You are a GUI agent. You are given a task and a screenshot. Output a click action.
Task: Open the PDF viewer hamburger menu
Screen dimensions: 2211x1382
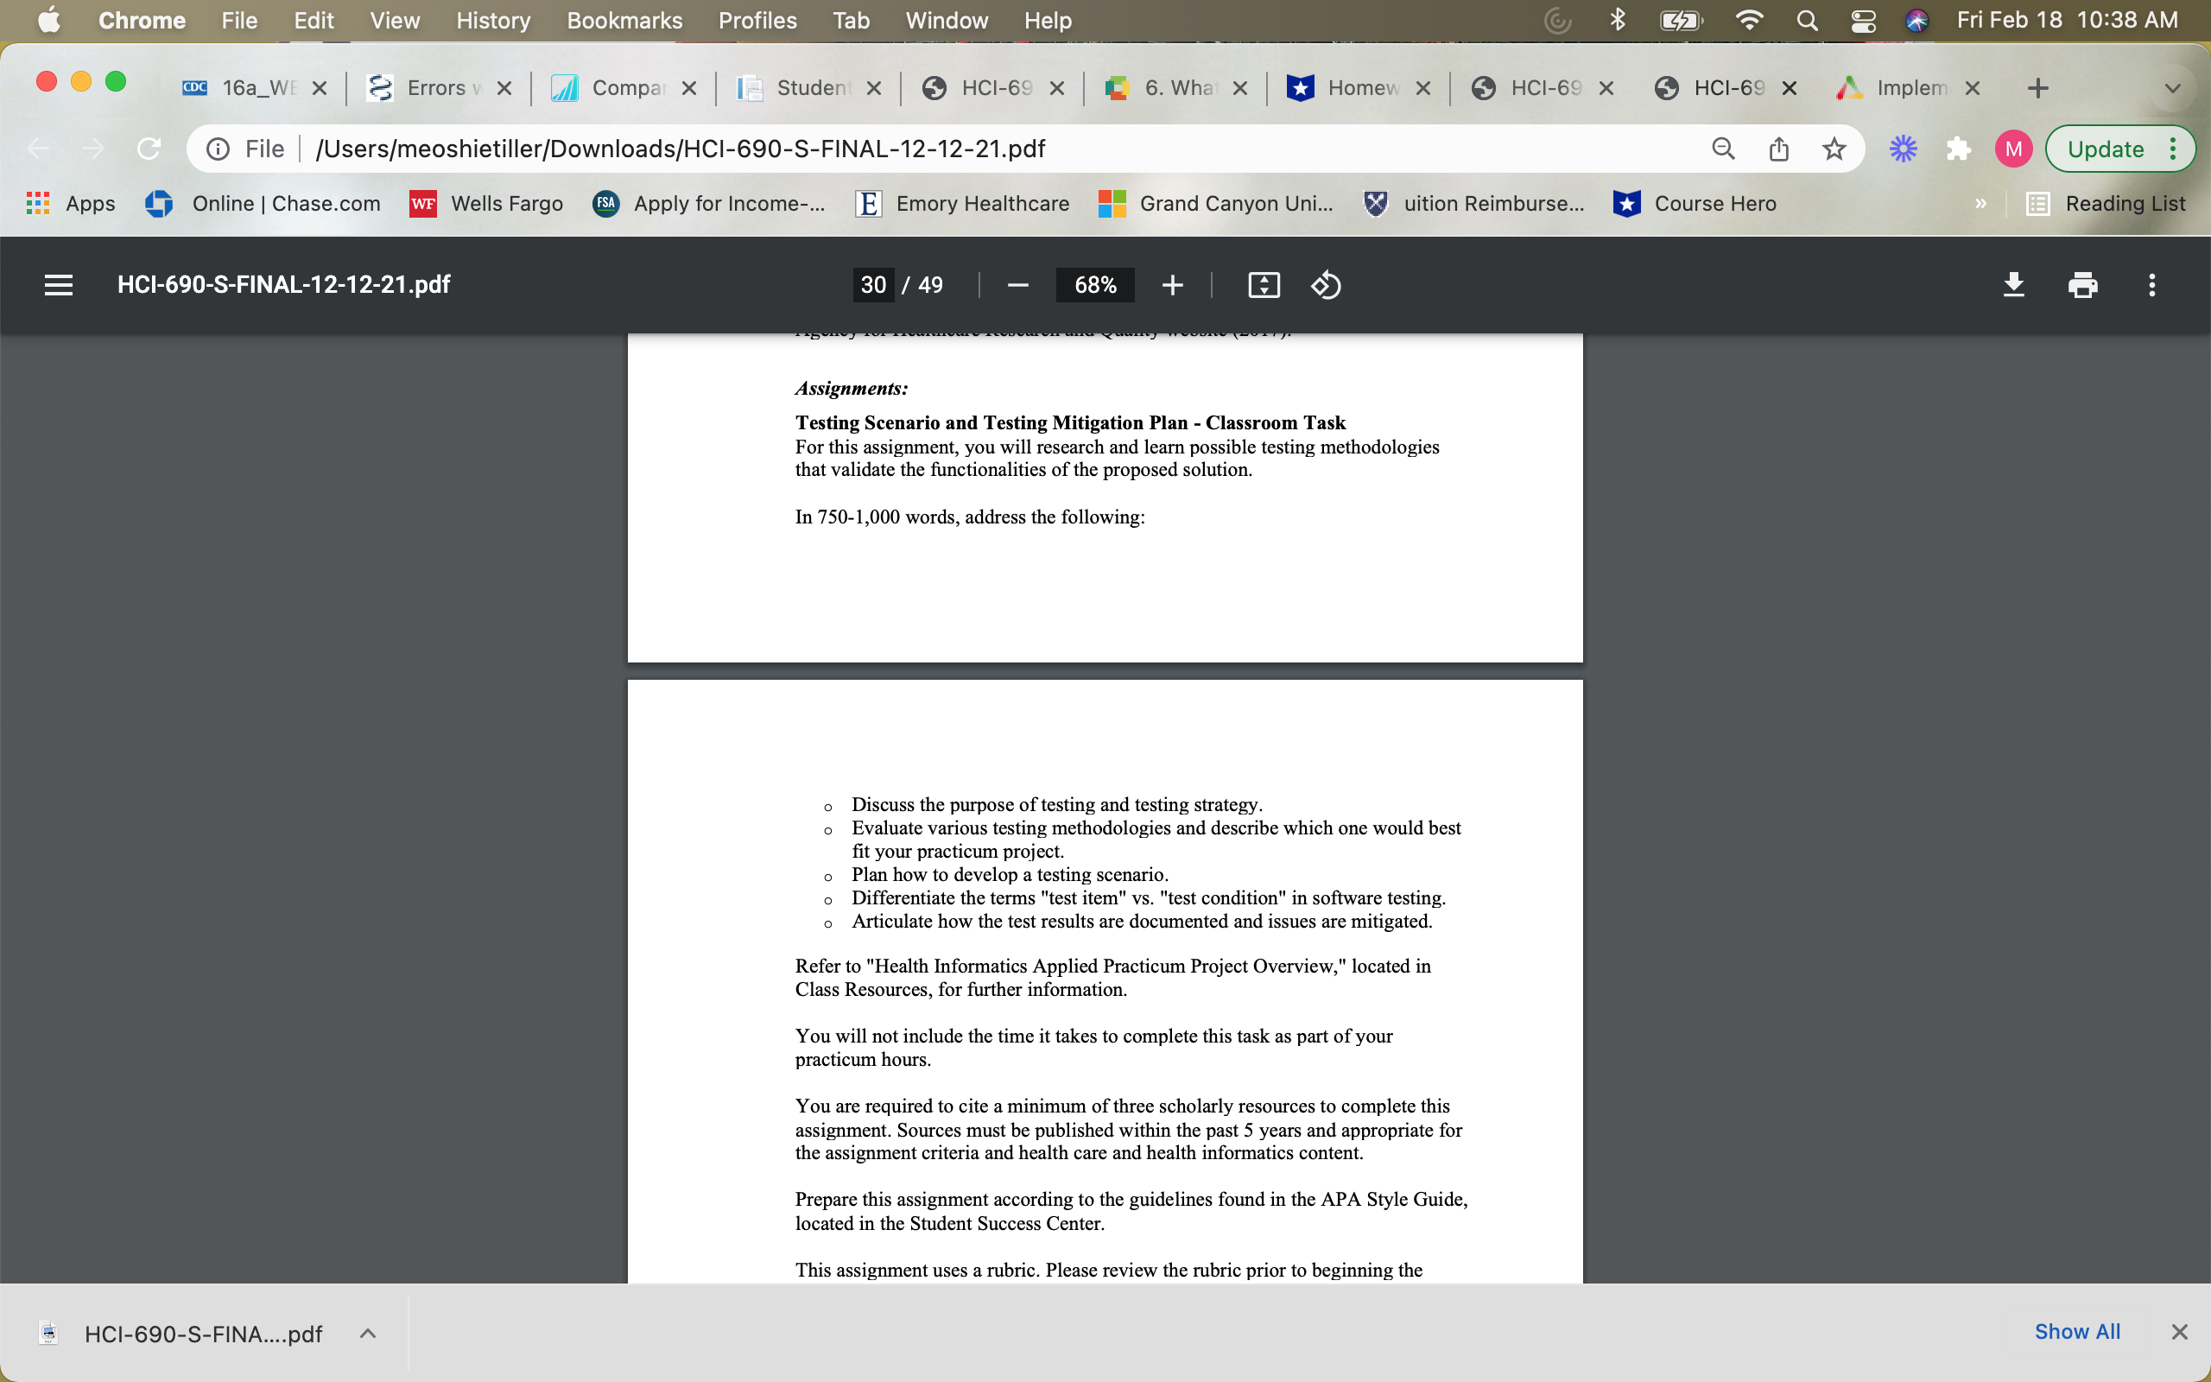58,284
